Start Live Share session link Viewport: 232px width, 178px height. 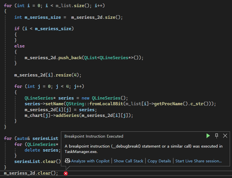[198, 161]
